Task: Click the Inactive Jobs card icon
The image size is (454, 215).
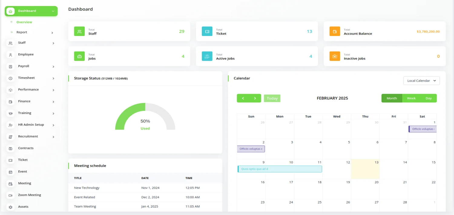Action: pos(335,56)
